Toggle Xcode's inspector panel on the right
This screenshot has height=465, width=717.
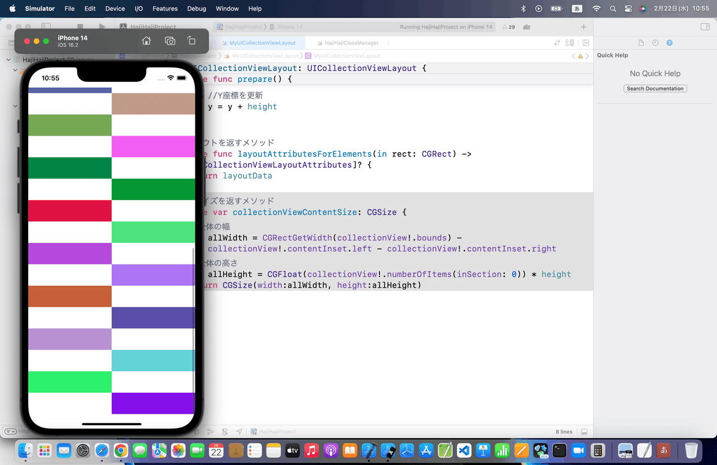[705, 27]
